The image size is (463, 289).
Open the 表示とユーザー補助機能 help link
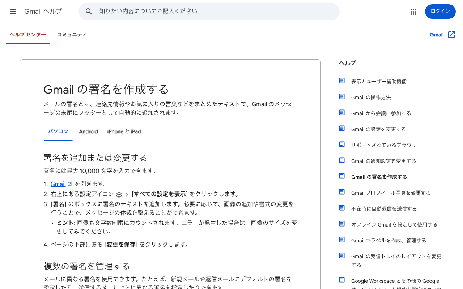point(379,82)
